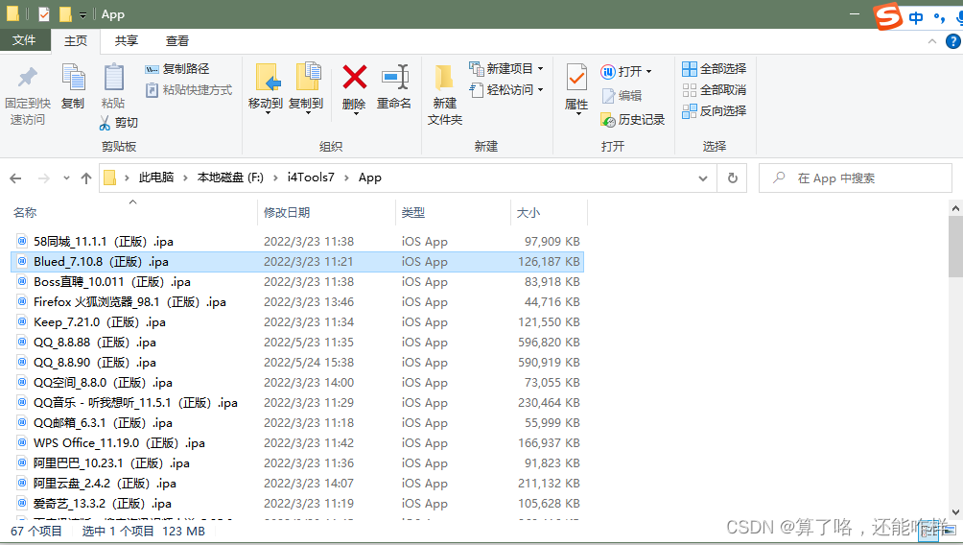Open quick access toolbar customize arrow
963x545 pixels.
coord(82,15)
